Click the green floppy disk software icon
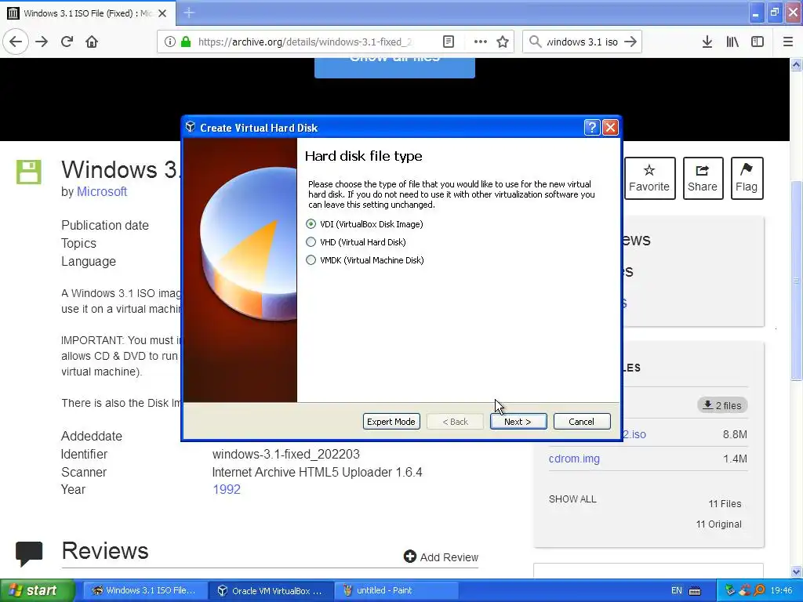 (29, 172)
